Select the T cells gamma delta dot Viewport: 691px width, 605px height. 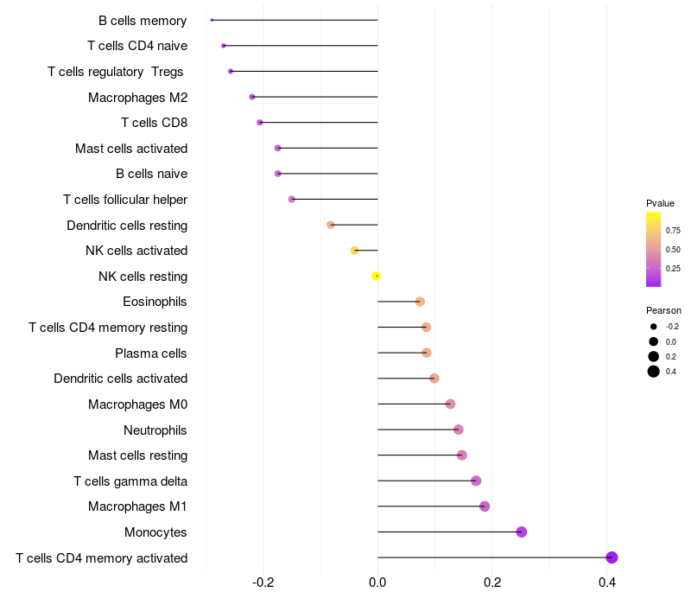click(x=476, y=481)
